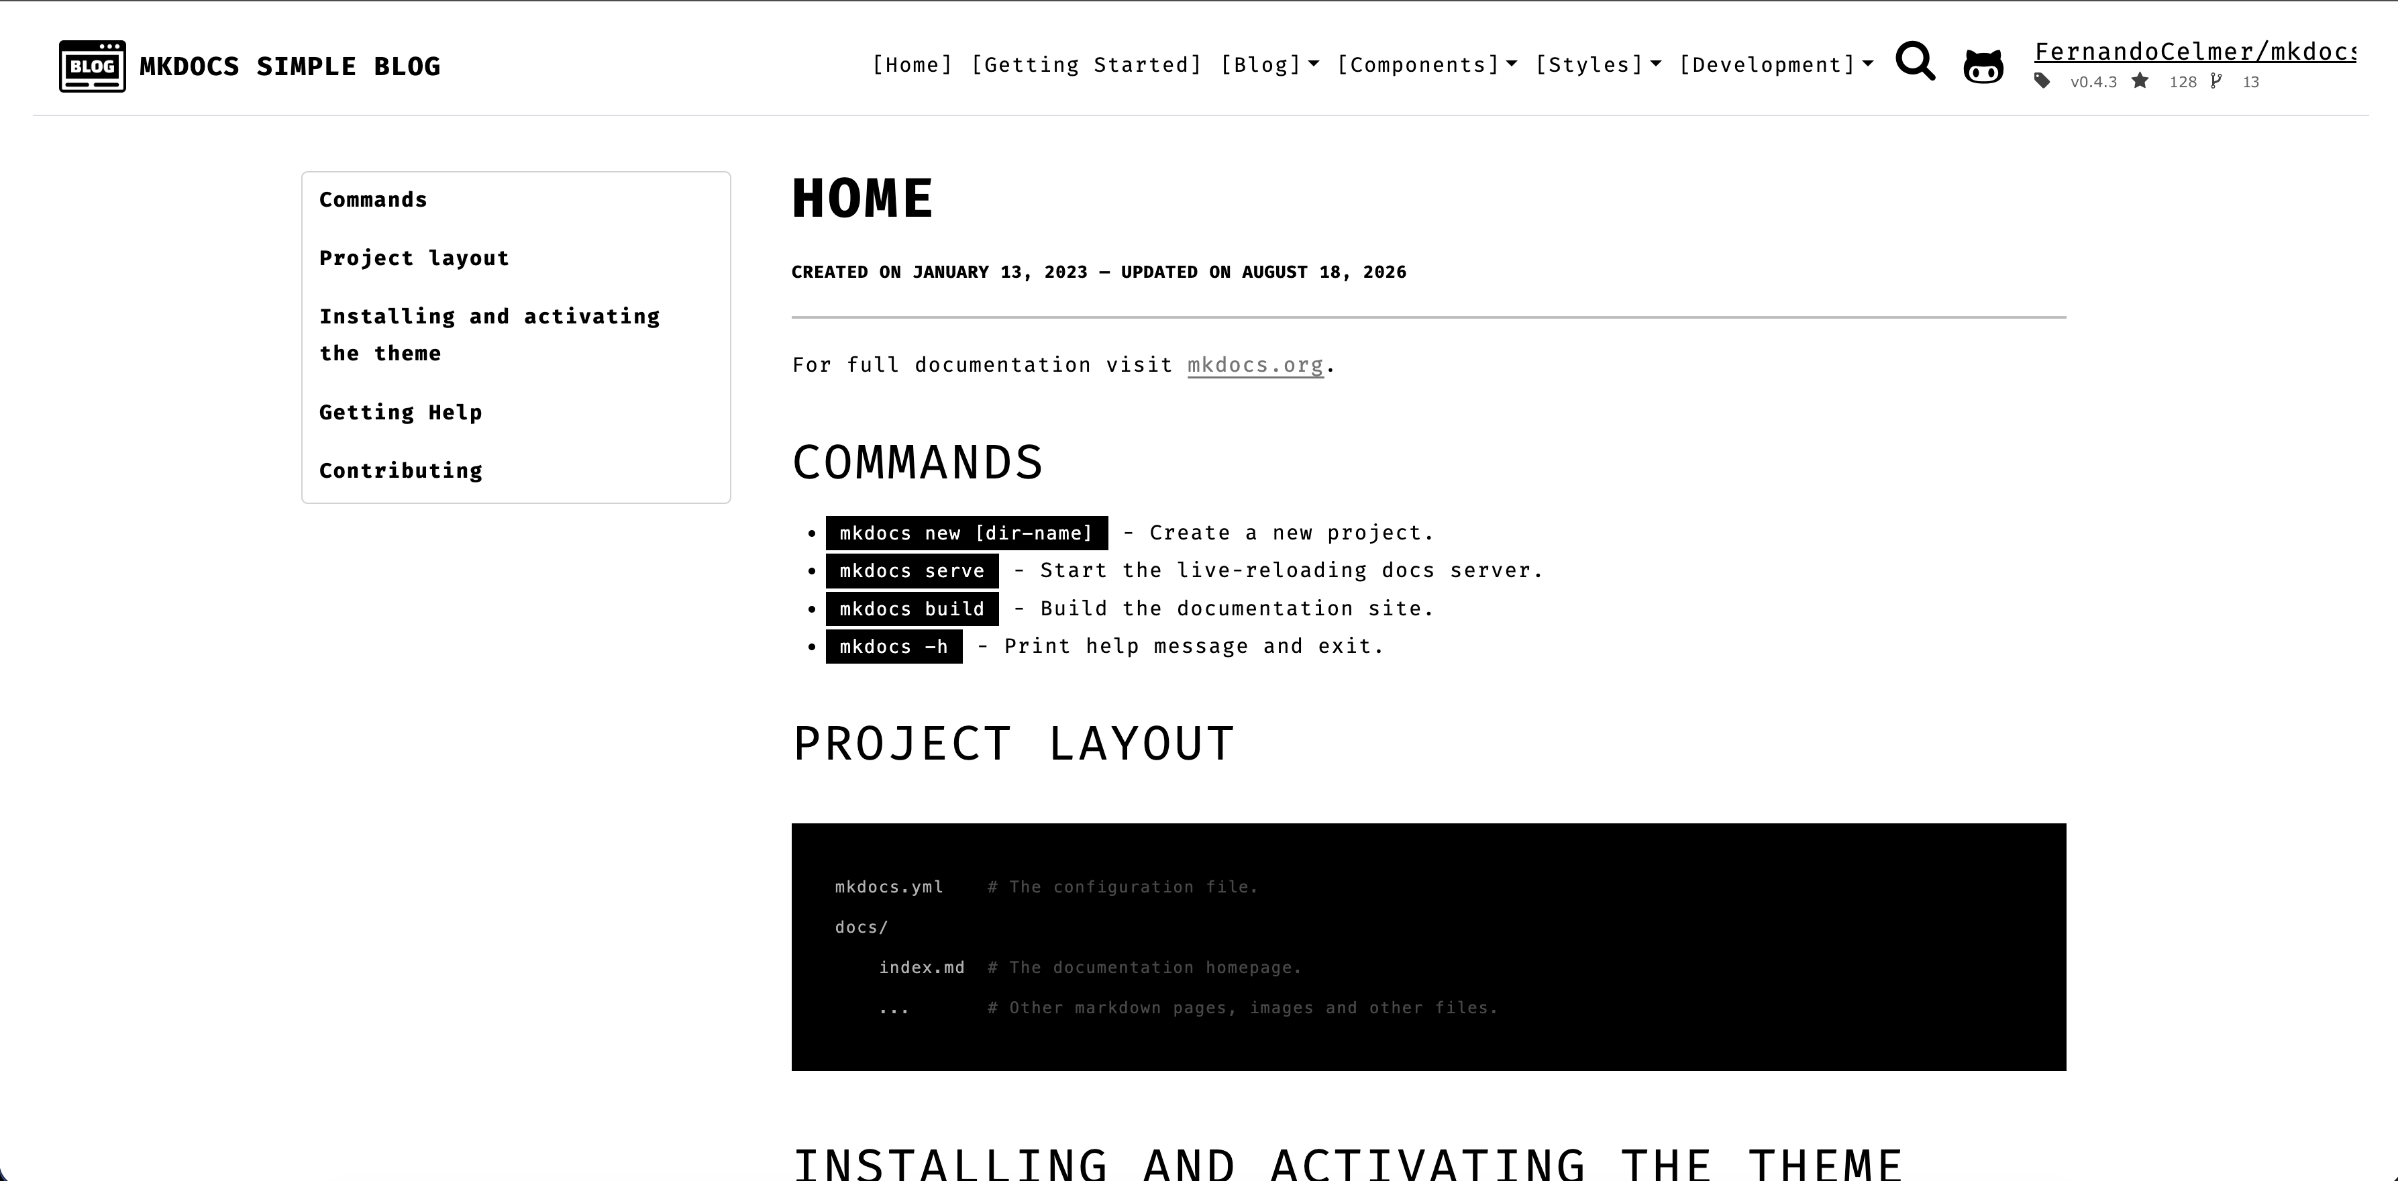Click the 'mkdocs -h' code snippet
The image size is (2398, 1181).
[894, 647]
